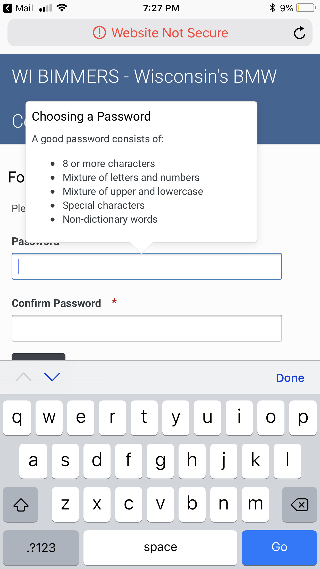The image size is (320, 569).
Task: Tap the reload page icon
Action: pyautogui.click(x=299, y=33)
